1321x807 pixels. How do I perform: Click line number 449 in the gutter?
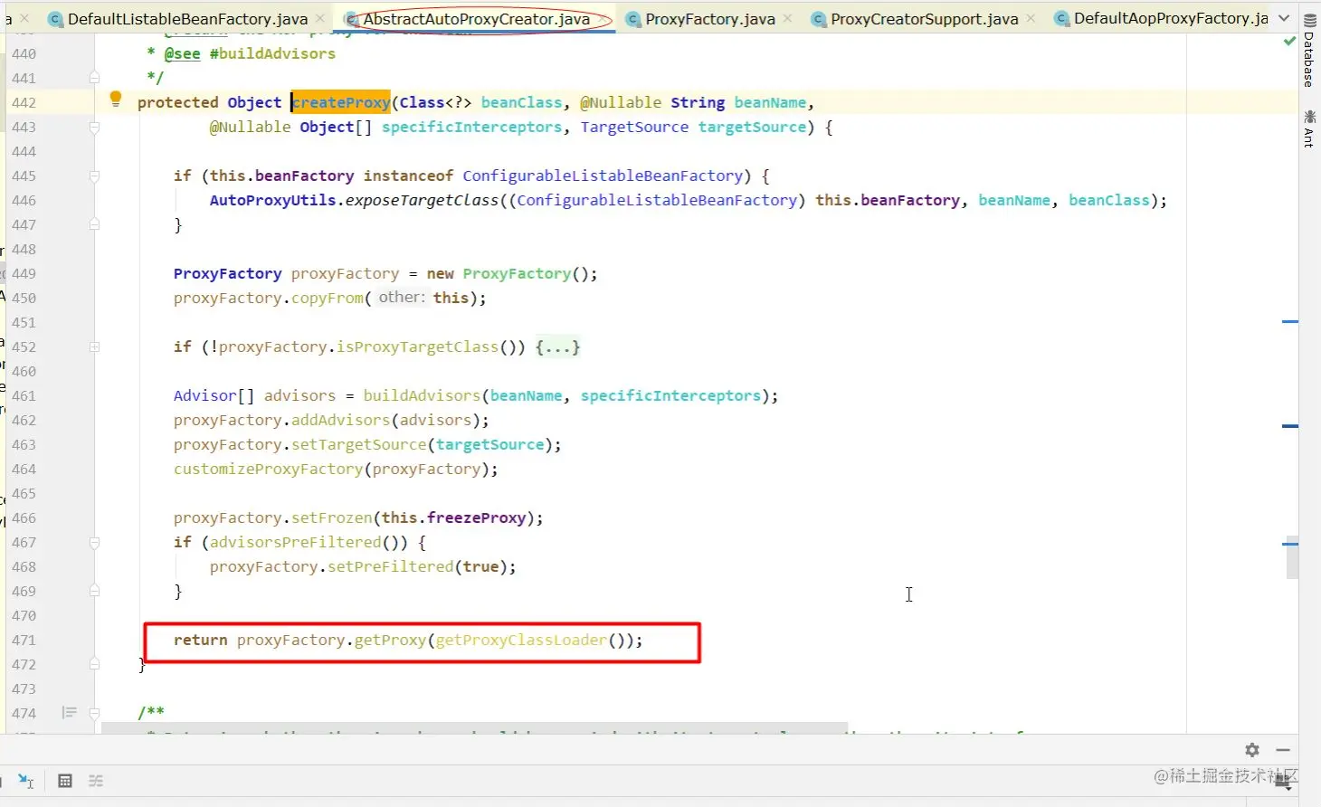coord(24,274)
